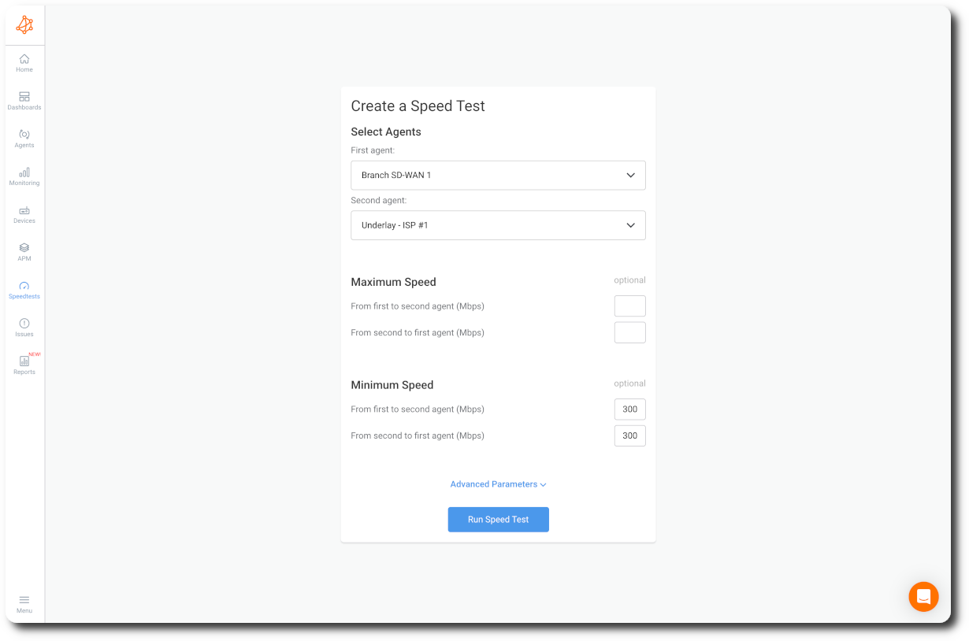The width and height of the screenshot is (969, 641).
Task: Open the Monitoring panel
Action: [24, 176]
